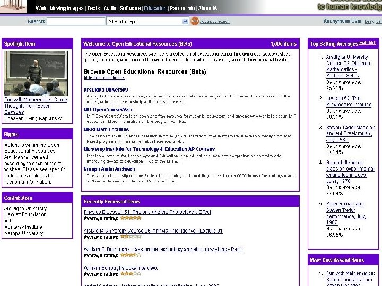Open William Burroughs Joke interview item

pyautogui.click(x=120, y=268)
